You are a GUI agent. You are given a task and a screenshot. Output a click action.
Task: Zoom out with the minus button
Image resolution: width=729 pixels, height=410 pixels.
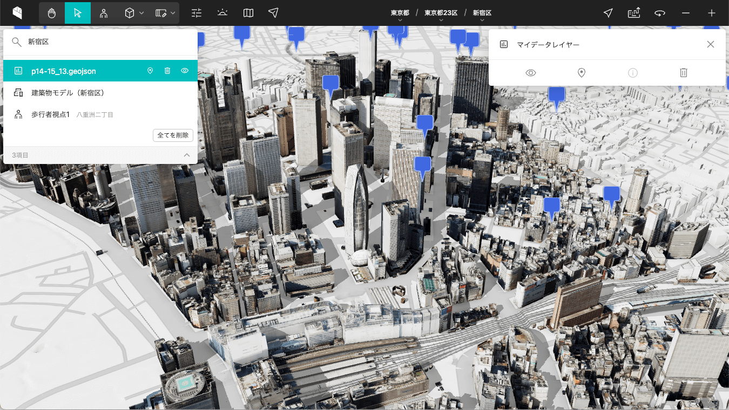(x=686, y=13)
